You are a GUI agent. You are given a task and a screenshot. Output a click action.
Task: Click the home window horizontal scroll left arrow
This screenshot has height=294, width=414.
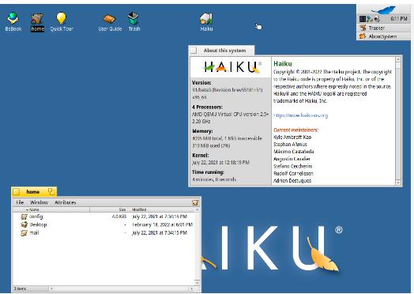pyautogui.click(x=51, y=288)
